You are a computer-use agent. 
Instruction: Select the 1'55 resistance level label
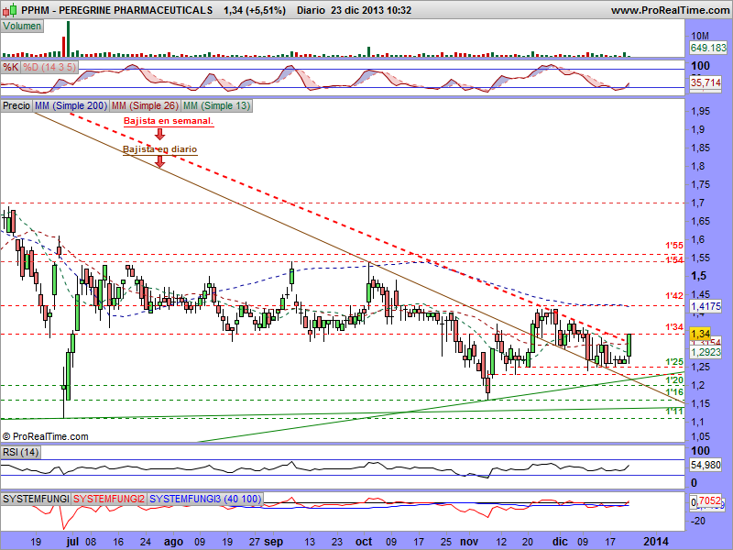click(674, 245)
